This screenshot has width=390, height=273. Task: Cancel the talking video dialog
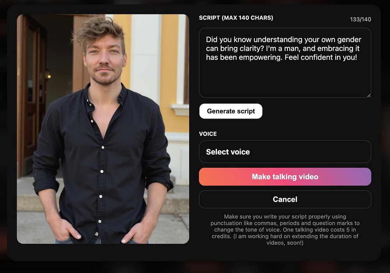pyautogui.click(x=285, y=199)
